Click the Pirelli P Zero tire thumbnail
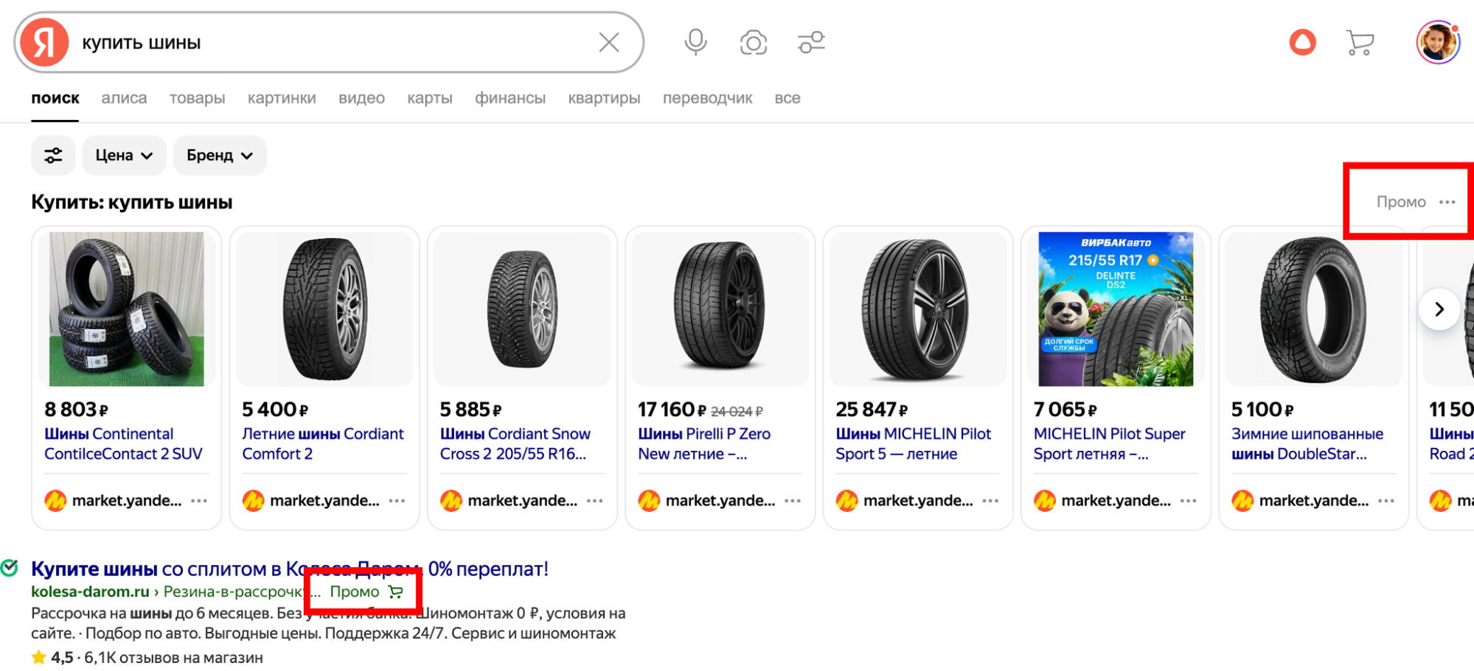Image resolution: width=1474 pixels, height=671 pixels. [720, 309]
